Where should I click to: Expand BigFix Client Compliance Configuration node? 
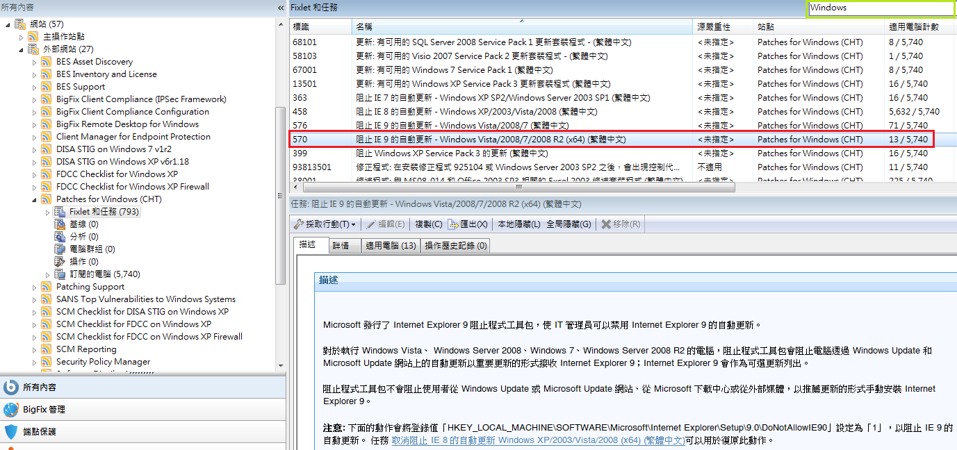35,112
